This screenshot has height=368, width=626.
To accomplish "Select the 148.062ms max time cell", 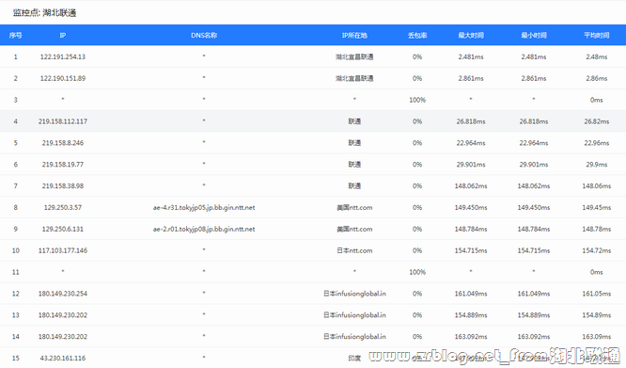I will 471,185.
